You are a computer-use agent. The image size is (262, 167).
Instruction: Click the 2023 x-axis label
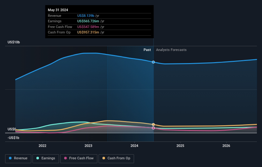[x=88, y=146]
